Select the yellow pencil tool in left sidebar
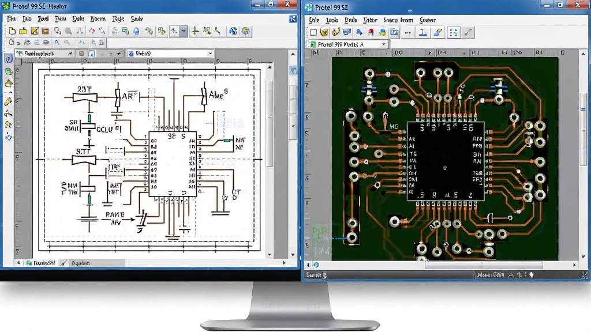 (8, 101)
